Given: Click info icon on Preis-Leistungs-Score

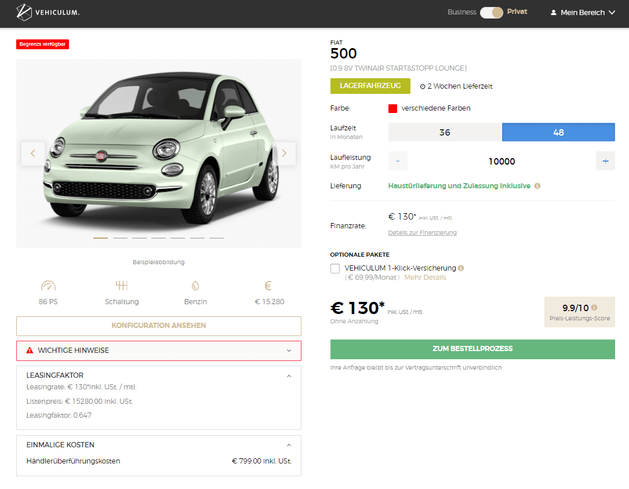Looking at the screenshot, I should [594, 308].
